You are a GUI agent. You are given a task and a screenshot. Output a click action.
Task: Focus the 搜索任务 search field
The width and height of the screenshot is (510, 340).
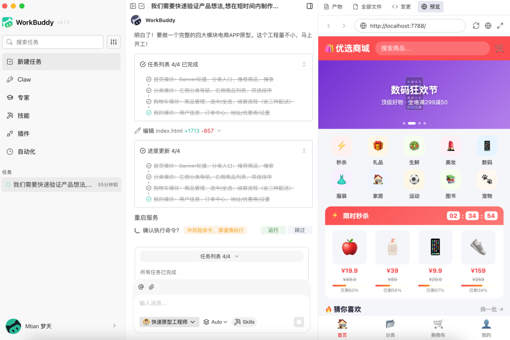pyautogui.click(x=53, y=42)
